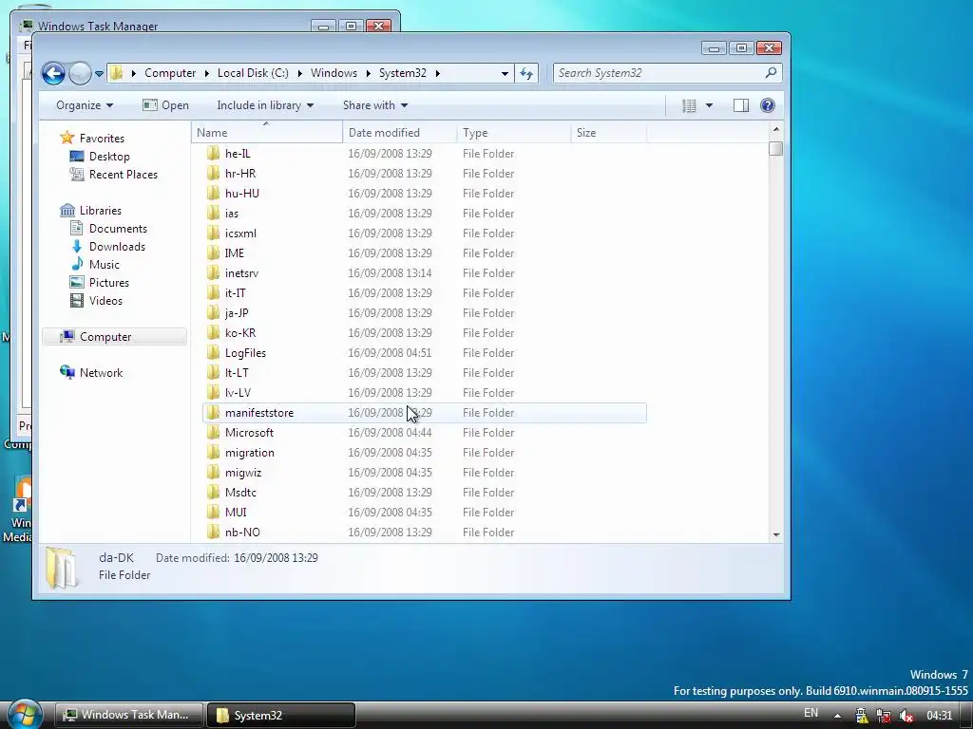This screenshot has height=729, width=973.
Task: Select the hu-HU folder icon
Action: 213,193
